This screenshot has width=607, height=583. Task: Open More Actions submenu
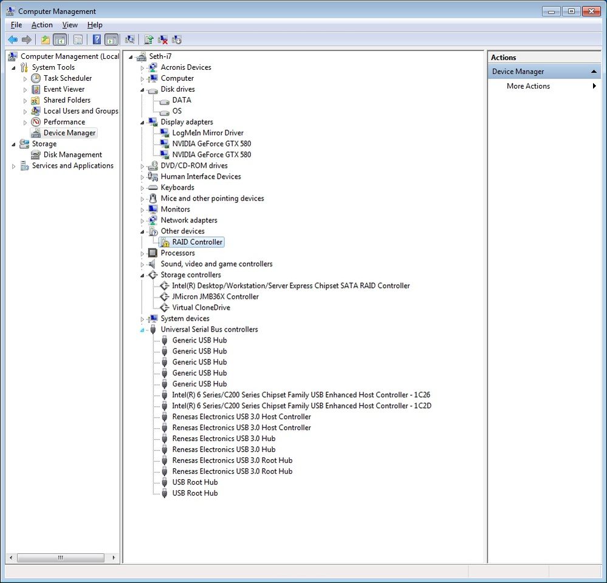tap(544, 86)
